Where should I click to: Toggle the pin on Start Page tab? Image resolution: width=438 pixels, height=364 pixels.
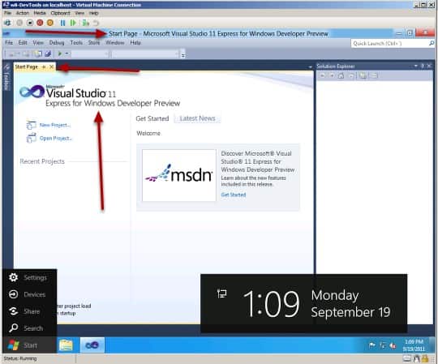click(x=44, y=66)
